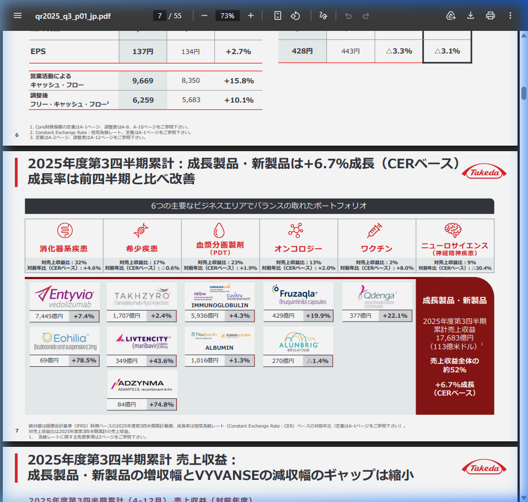Viewport: 528px width, 502px height.
Task: Click the rare disease DNA icon
Action: [141, 231]
